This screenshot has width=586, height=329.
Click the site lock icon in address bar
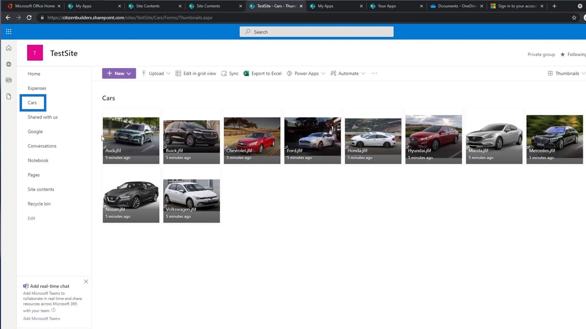click(x=42, y=18)
